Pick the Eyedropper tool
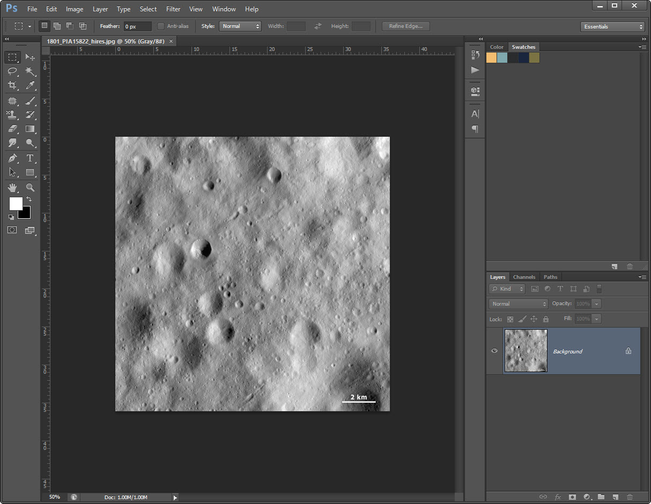This screenshot has height=504, width=651. (30, 85)
